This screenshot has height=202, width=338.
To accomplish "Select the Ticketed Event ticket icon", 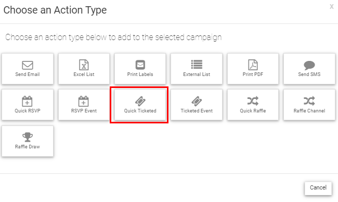I will [197, 101].
